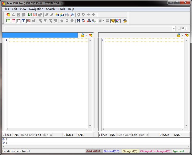The image size is (192, 155).
Task: Click the gray view icon left of dropdown arrow
Action: [x=100, y=21]
